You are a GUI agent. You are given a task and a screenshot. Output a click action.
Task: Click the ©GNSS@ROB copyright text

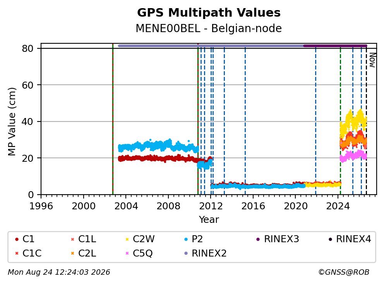coord(344,272)
